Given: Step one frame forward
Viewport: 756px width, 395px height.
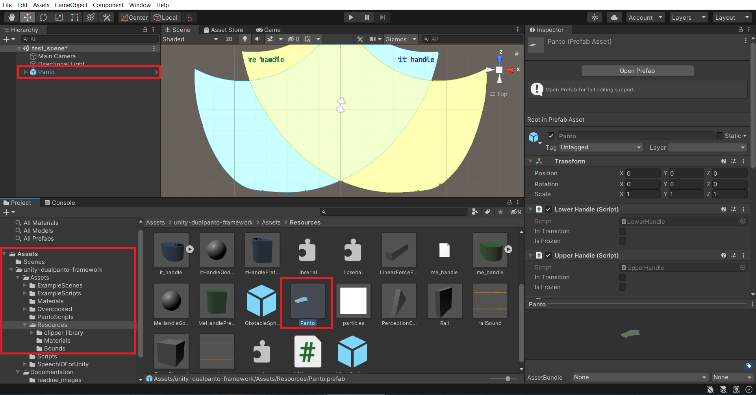Looking at the screenshot, I should pyautogui.click(x=382, y=17).
